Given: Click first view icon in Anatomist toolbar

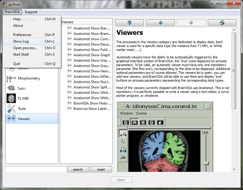Looking at the screenshot, I should (x=126, y=122).
